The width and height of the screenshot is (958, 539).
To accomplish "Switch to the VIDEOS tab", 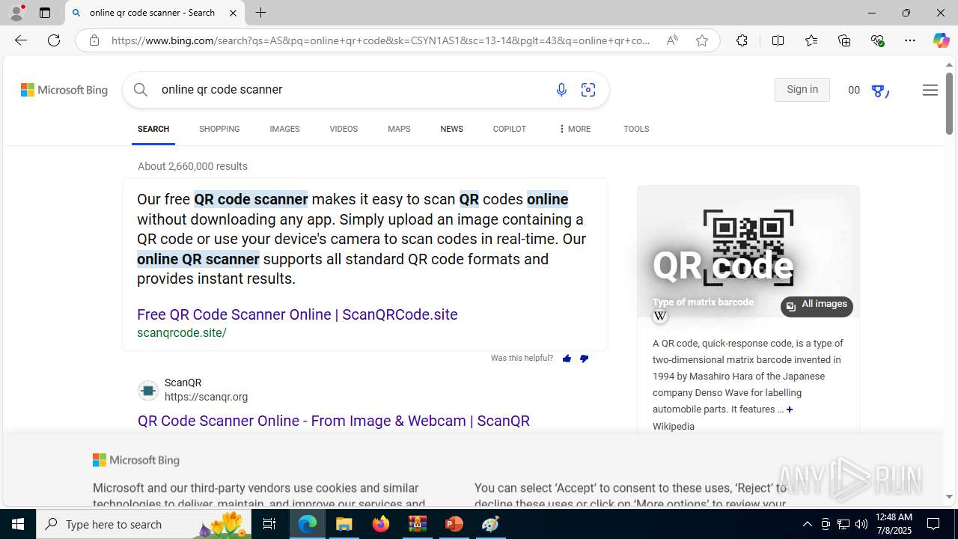I will click(x=344, y=129).
